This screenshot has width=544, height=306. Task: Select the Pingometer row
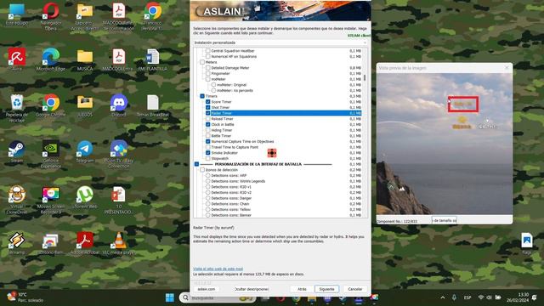220,74
